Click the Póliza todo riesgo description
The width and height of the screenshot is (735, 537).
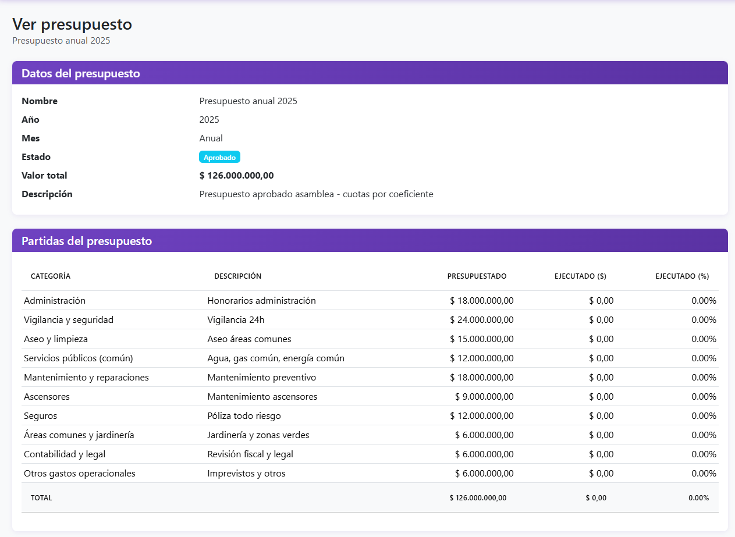pyautogui.click(x=244, y=416)
